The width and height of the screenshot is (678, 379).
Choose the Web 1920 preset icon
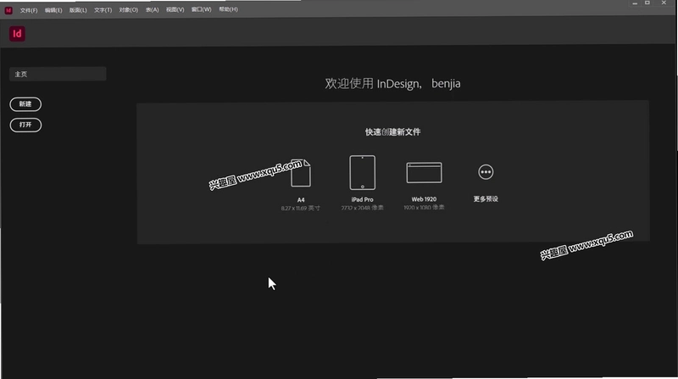tap(424, 173)
